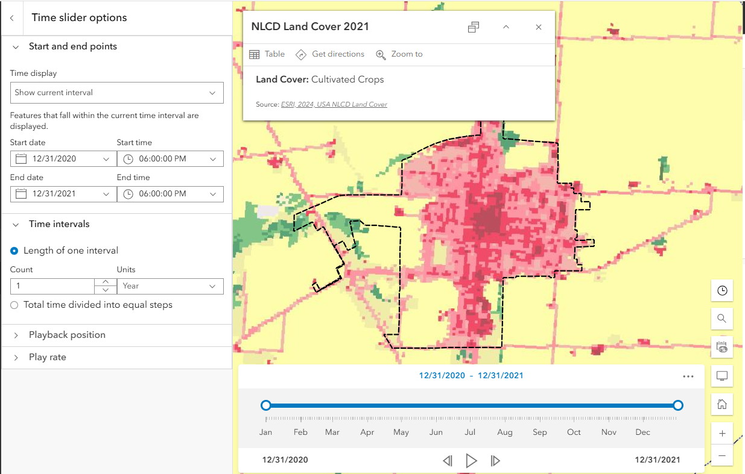The height and width of the screenshot is (474, 745).
Task: Choose Total time divided into equal steps
Action: (14, 305)
